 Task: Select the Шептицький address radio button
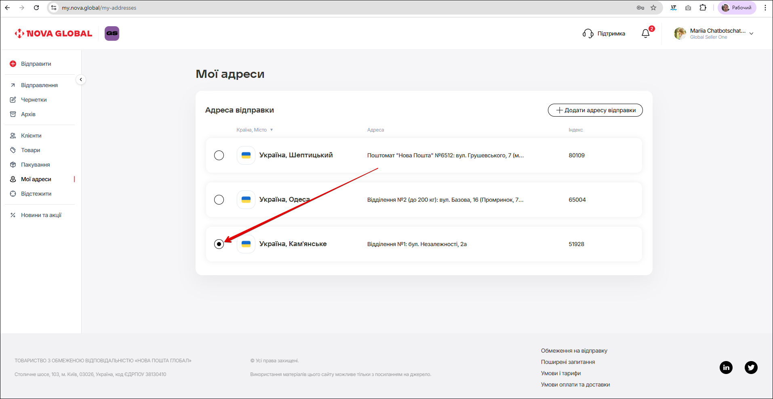coord(219,155)
